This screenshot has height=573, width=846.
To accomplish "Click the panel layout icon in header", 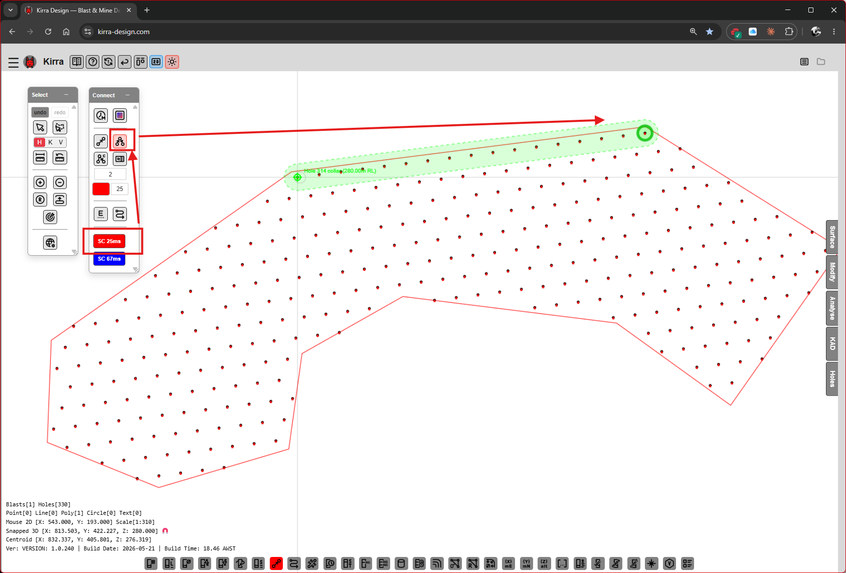I will [140, 62].
